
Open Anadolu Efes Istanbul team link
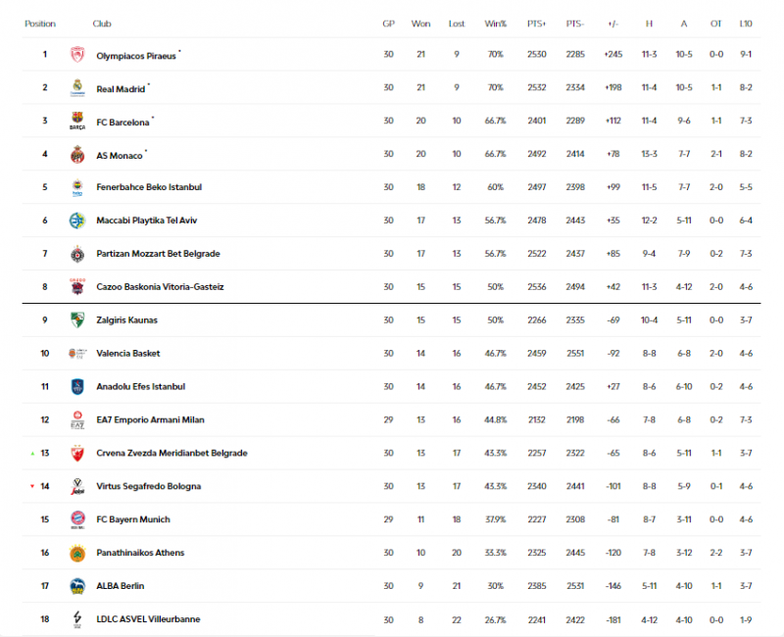pyautogui.click(x=140, y=387)
